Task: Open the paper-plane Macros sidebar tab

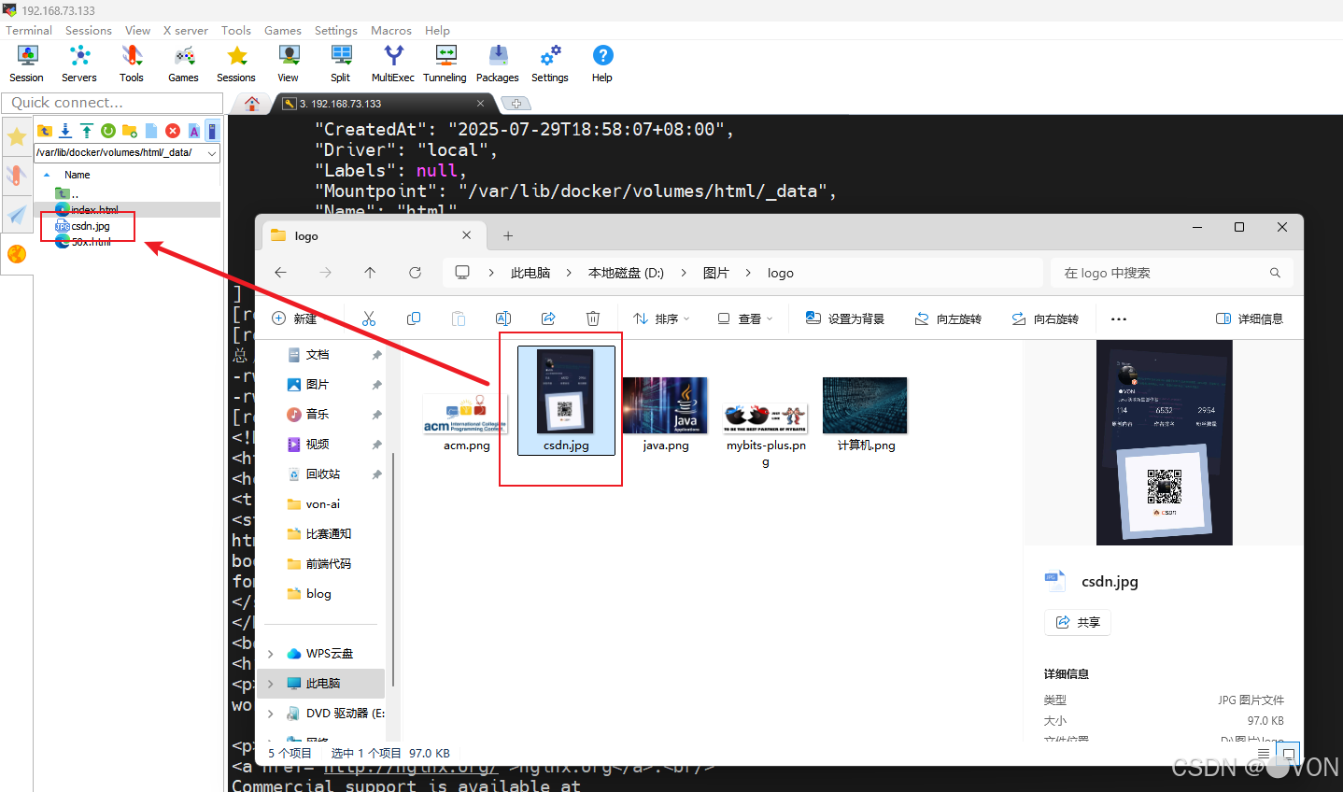Action: [x=17, y=215]
